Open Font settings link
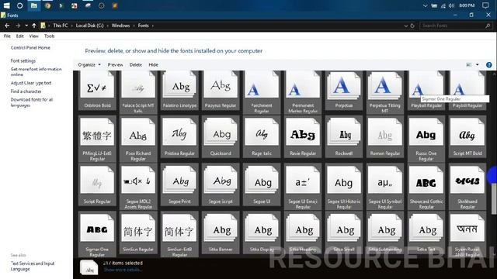Screen dimensions: 497x279 (x=23, y=60)
